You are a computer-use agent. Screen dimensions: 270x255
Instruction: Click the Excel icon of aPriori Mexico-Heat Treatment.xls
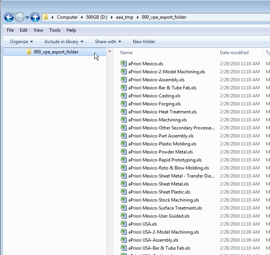tap(123, 111)
